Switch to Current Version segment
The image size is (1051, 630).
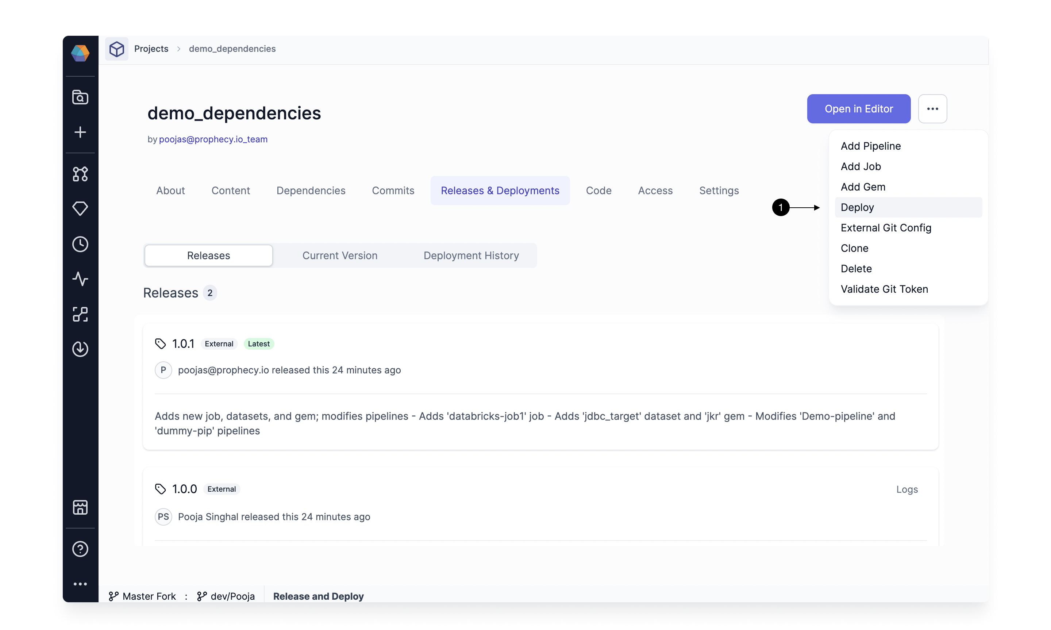[x=339, y=256]
